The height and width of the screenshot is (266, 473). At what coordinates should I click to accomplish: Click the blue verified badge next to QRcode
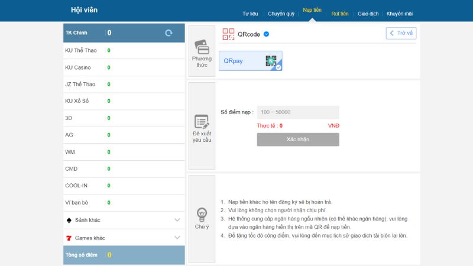click(266, 34)
